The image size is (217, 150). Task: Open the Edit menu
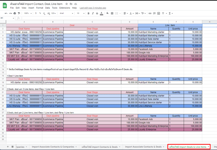click(18, 8)
